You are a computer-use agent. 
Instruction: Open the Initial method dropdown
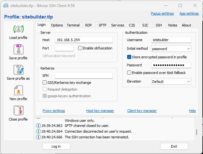point(171,49)
